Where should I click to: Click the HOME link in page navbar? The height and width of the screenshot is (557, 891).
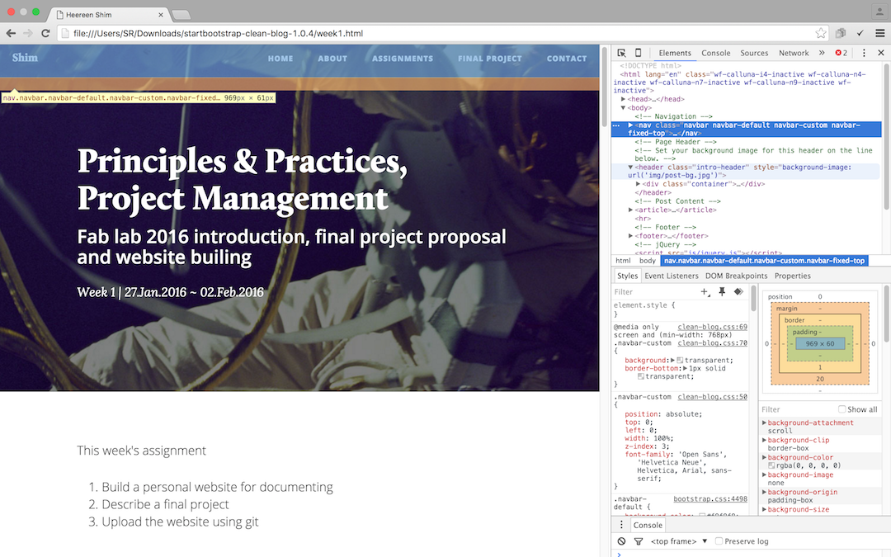tap(280, 59)
